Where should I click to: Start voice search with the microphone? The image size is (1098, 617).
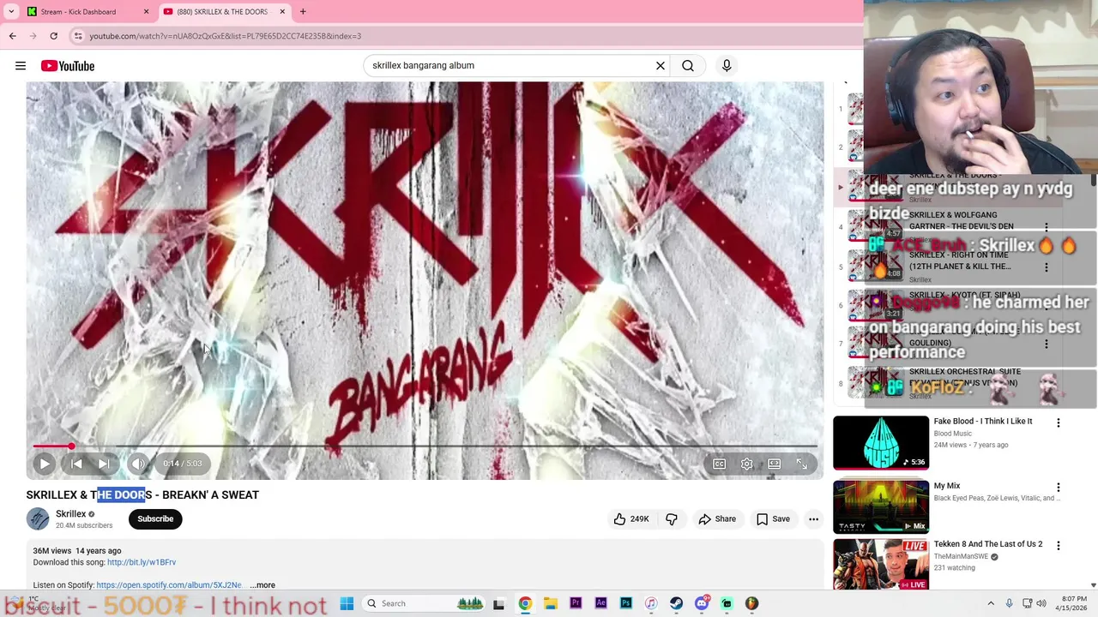(x=727, y=65)
